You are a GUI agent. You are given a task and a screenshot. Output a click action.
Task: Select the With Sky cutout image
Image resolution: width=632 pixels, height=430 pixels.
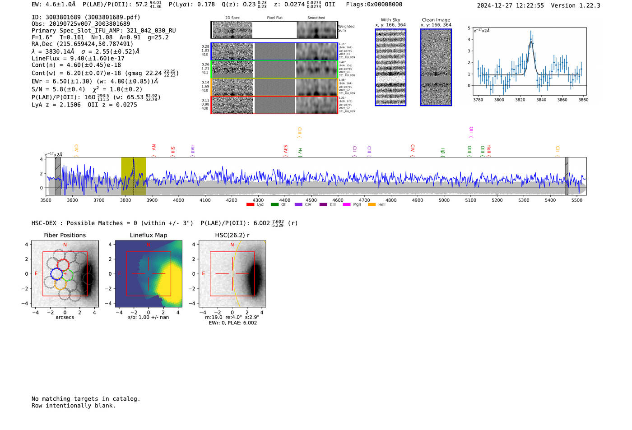(x=390, y=67)
